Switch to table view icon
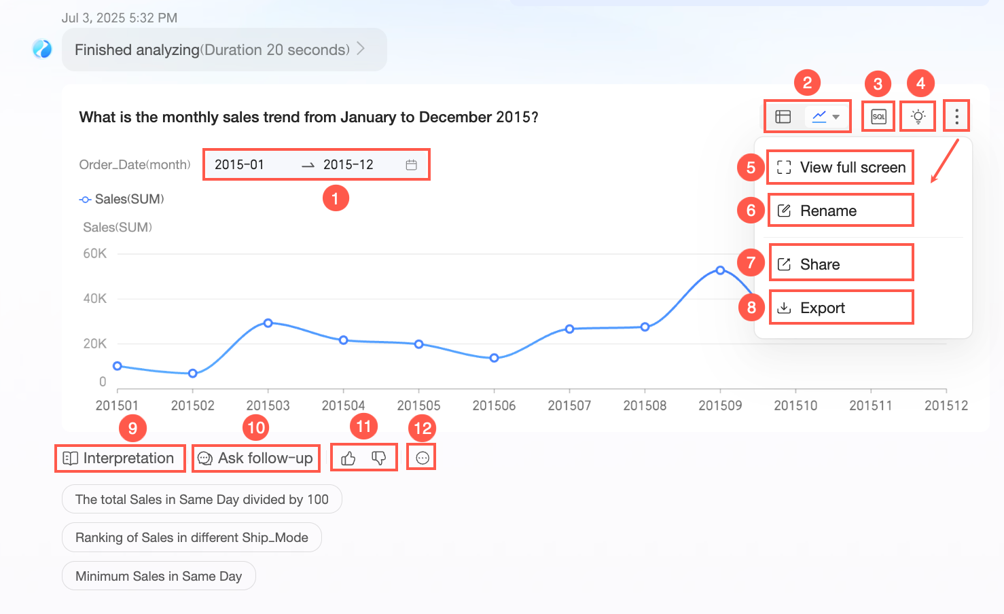The image size is (1004, 614). [783, 117]
